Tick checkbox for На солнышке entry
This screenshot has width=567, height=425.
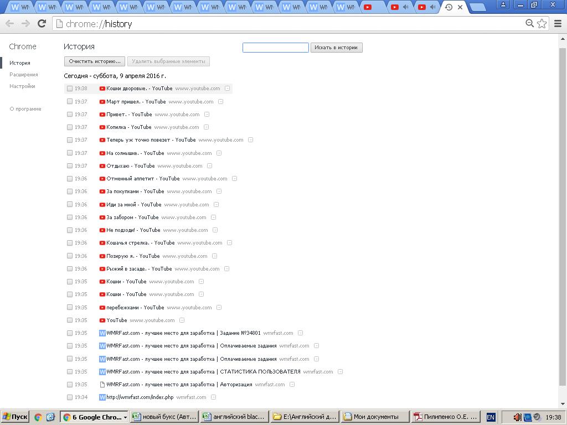coord(70,153)
